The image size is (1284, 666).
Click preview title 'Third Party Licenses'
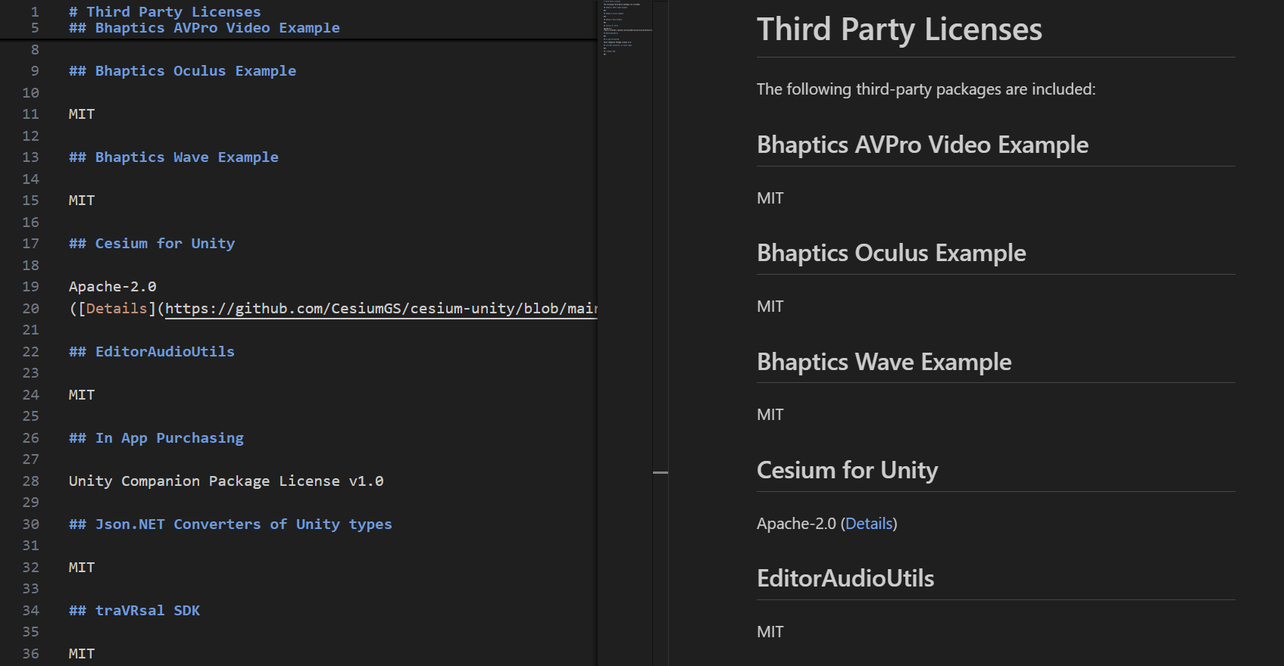(899, 30)
